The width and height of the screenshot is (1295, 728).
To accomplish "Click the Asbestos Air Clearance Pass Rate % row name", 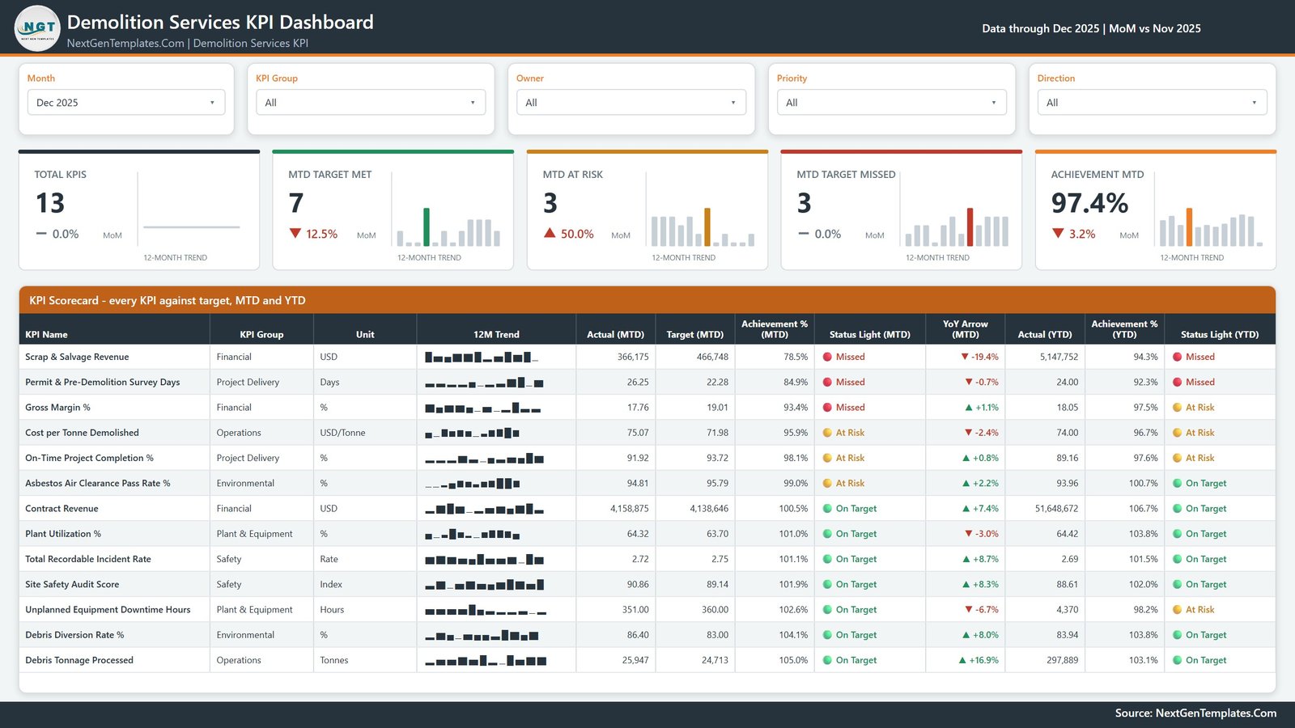I will pos(97,483).
